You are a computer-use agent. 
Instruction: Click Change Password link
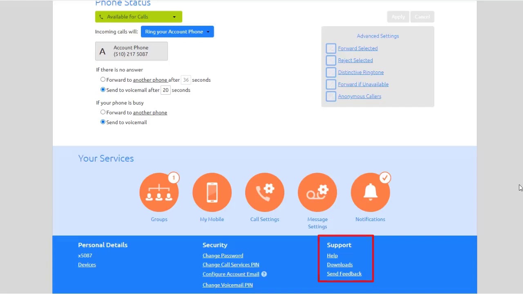coord(223,256)
